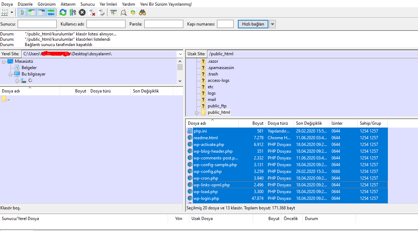This screenshot has height=231, width=418.
Task: Open the Yerel Site path dropdown
Action: pyautogui.click(x=180, y=54)
